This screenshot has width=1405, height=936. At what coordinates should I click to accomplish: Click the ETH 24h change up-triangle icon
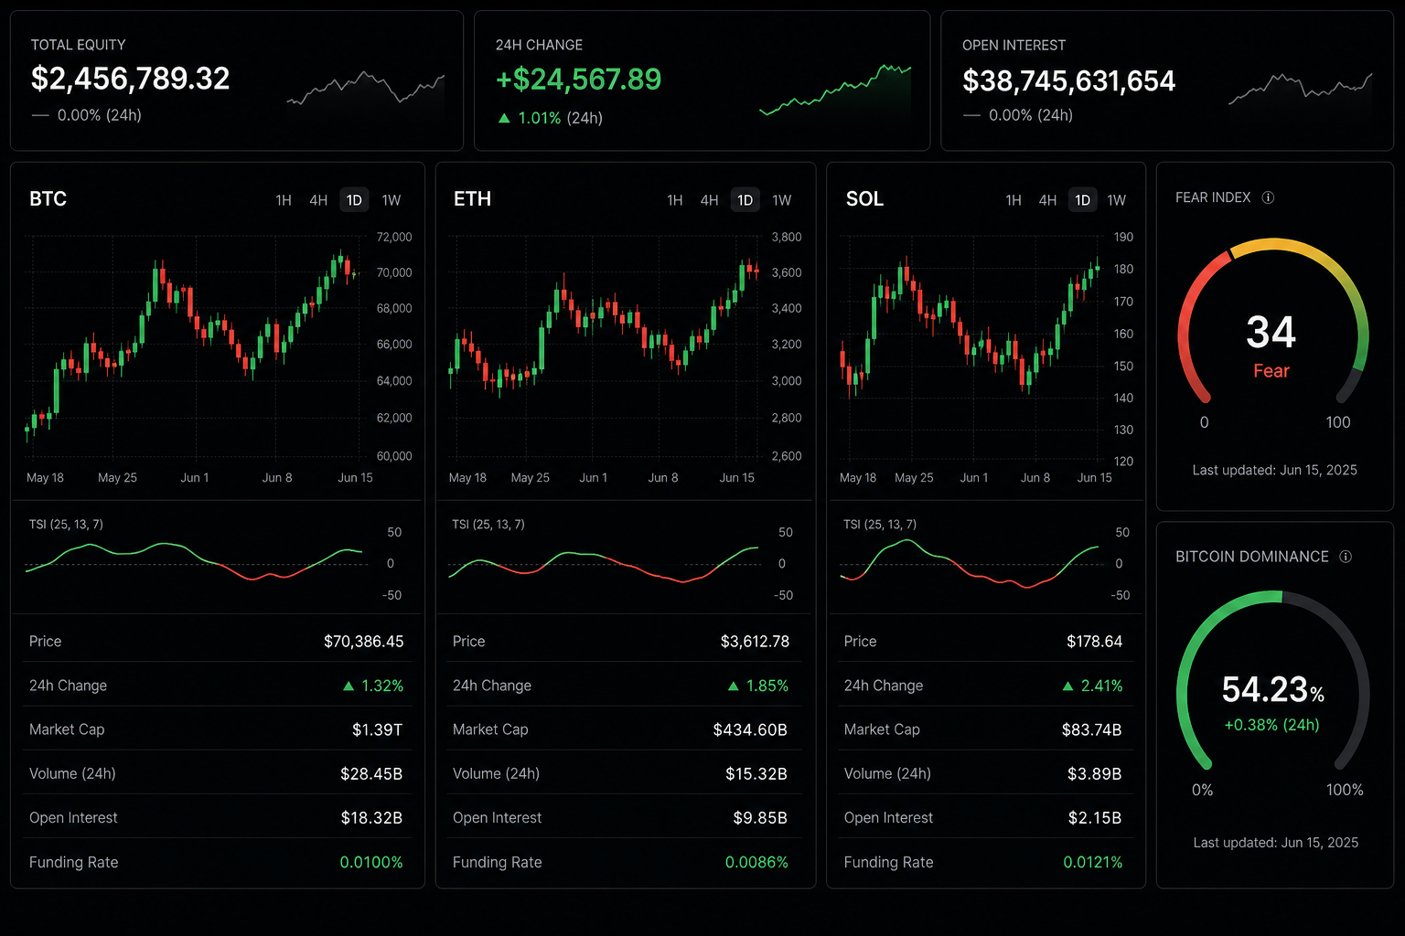tap(734, 686)
